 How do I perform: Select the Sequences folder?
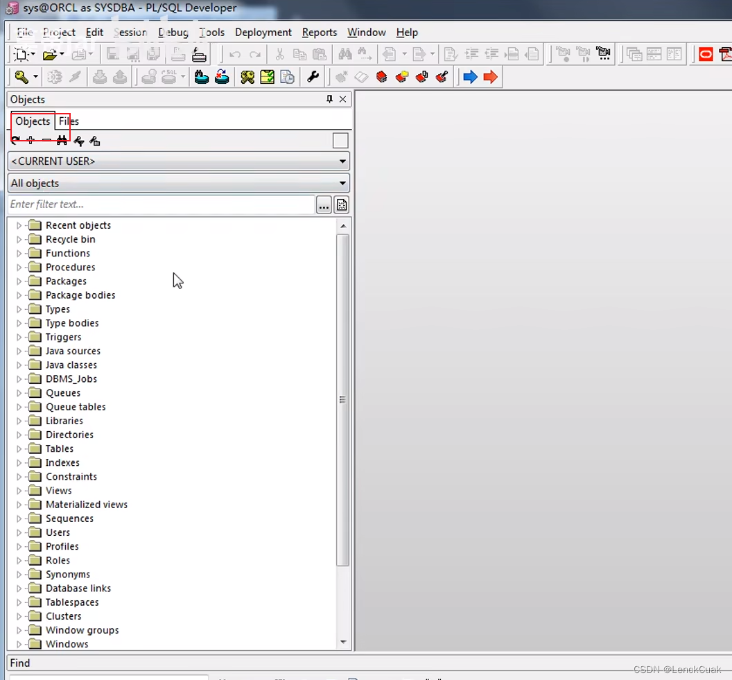coord(69,518)
